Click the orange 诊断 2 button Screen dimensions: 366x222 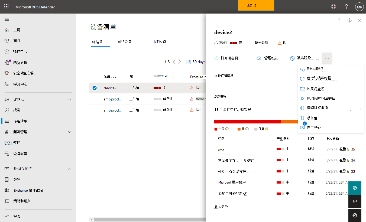coord(256,5)
